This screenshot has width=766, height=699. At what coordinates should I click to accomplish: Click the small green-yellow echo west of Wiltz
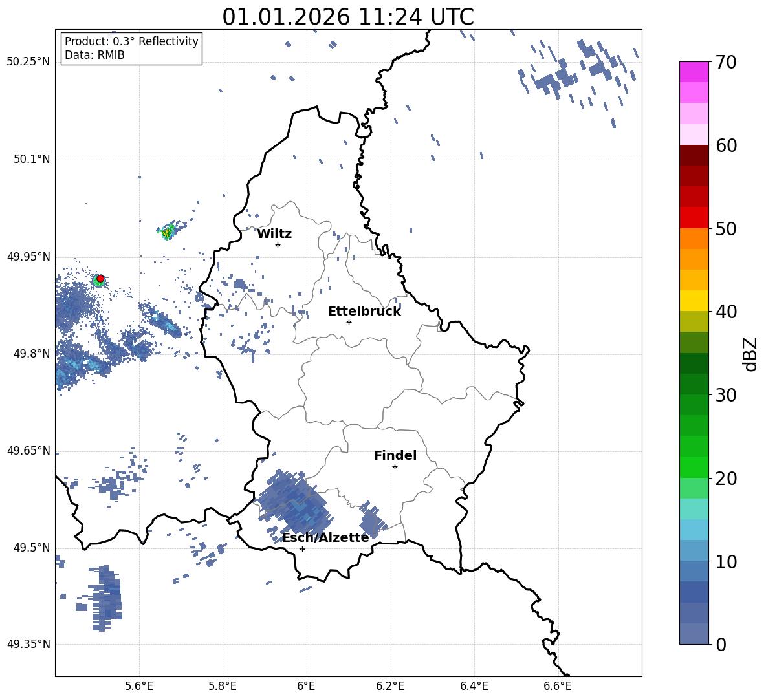(168, 232)
